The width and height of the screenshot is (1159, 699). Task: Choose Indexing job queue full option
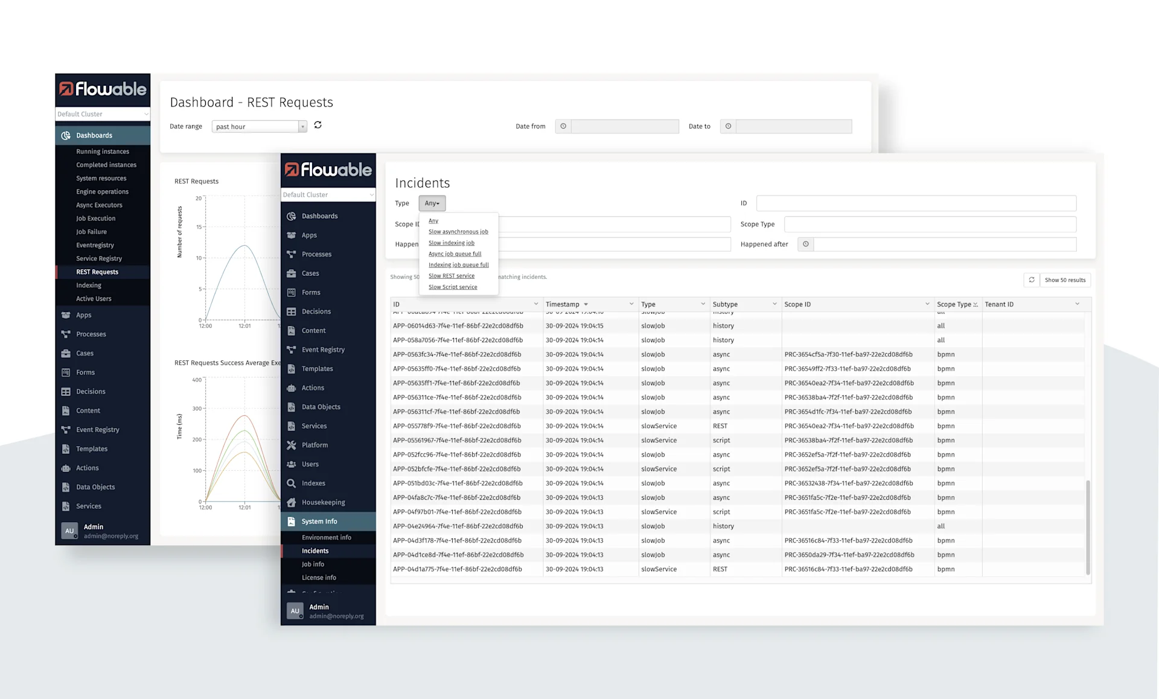[459, 265]
